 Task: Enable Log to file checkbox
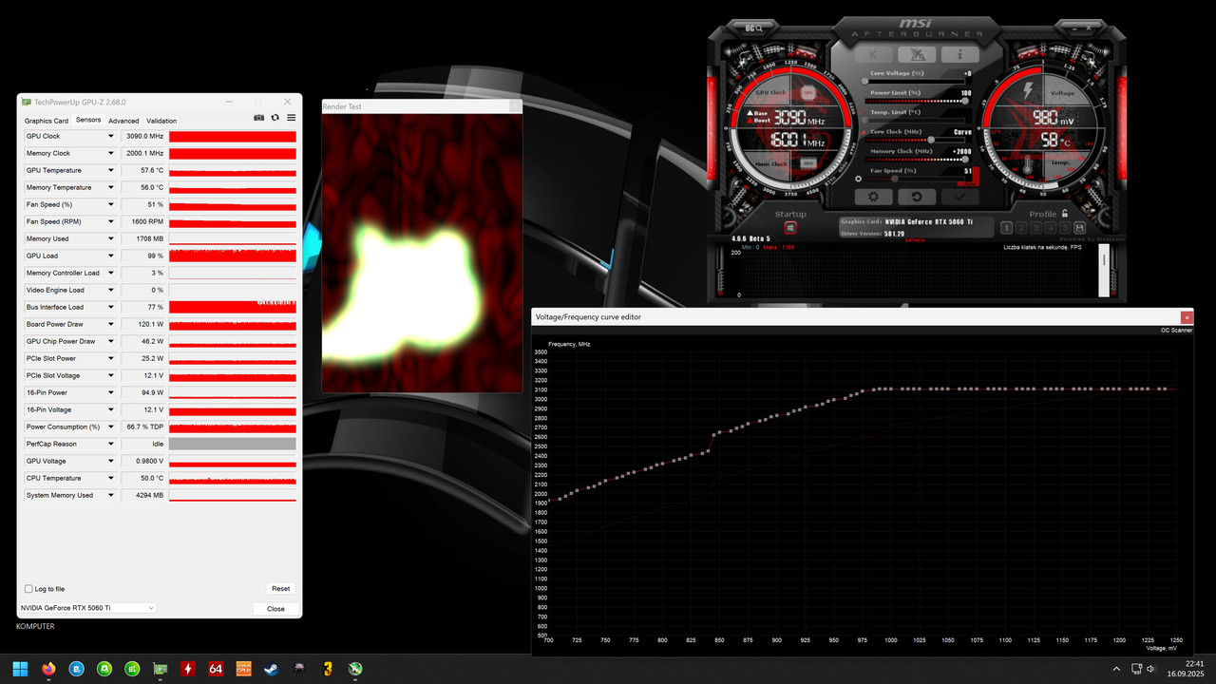(x=28, y=589)
